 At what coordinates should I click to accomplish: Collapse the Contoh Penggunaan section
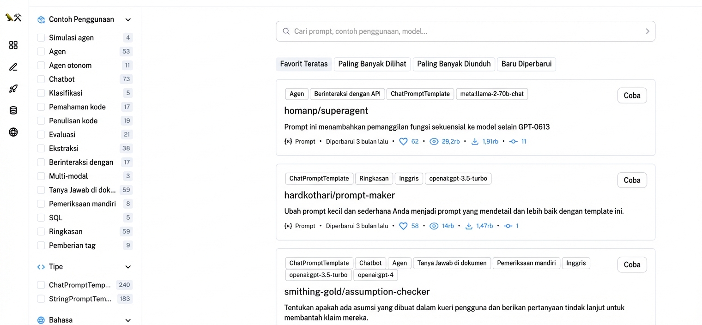click(128, 19)
